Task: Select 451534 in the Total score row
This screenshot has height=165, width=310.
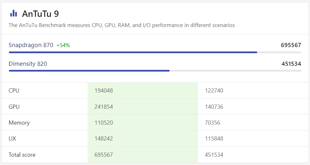Action: pos(214,155)
